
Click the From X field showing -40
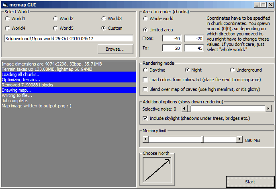tap(172, 39)
